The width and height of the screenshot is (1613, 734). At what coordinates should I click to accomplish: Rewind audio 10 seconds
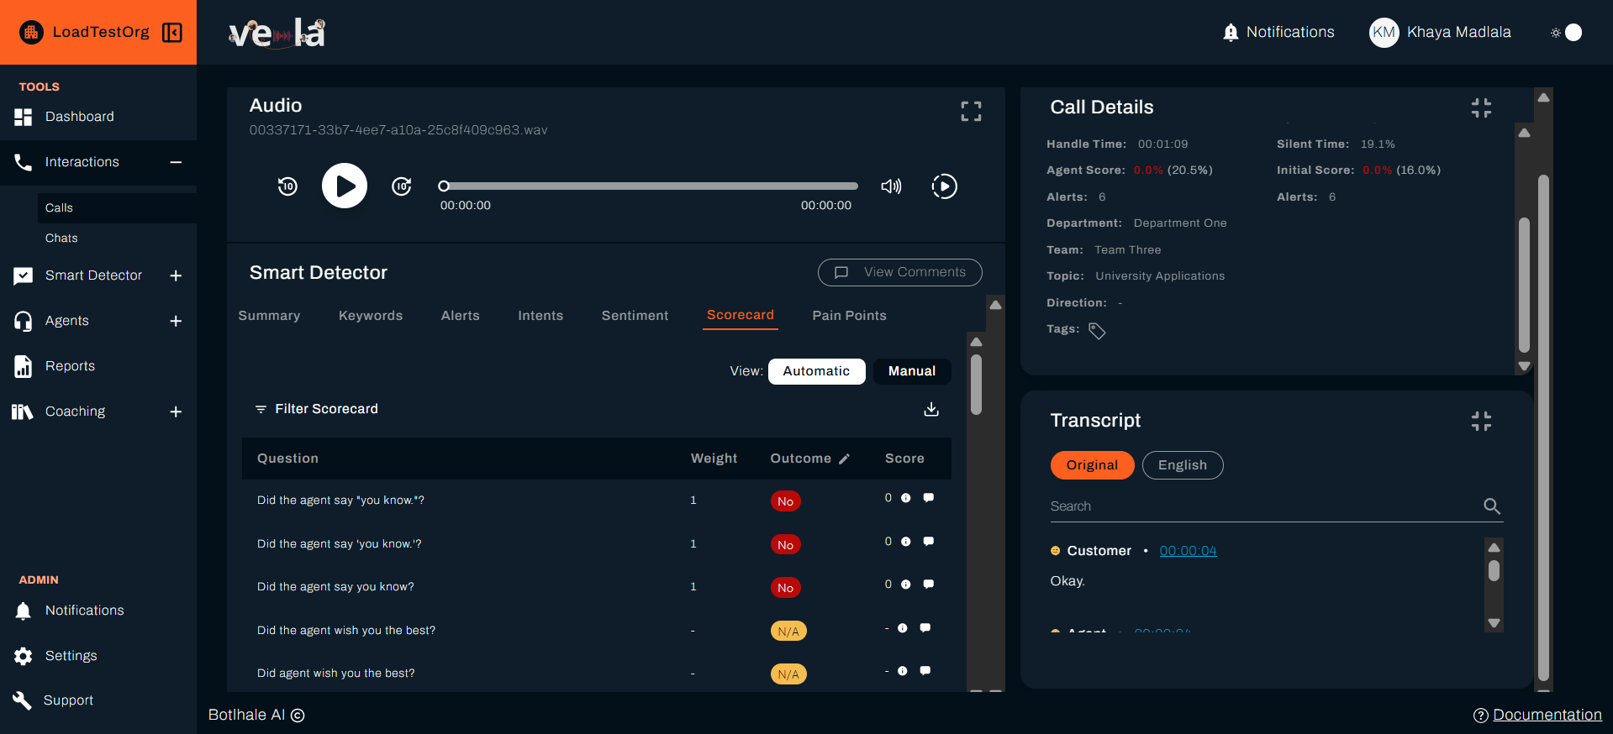(x=287, y=186)
